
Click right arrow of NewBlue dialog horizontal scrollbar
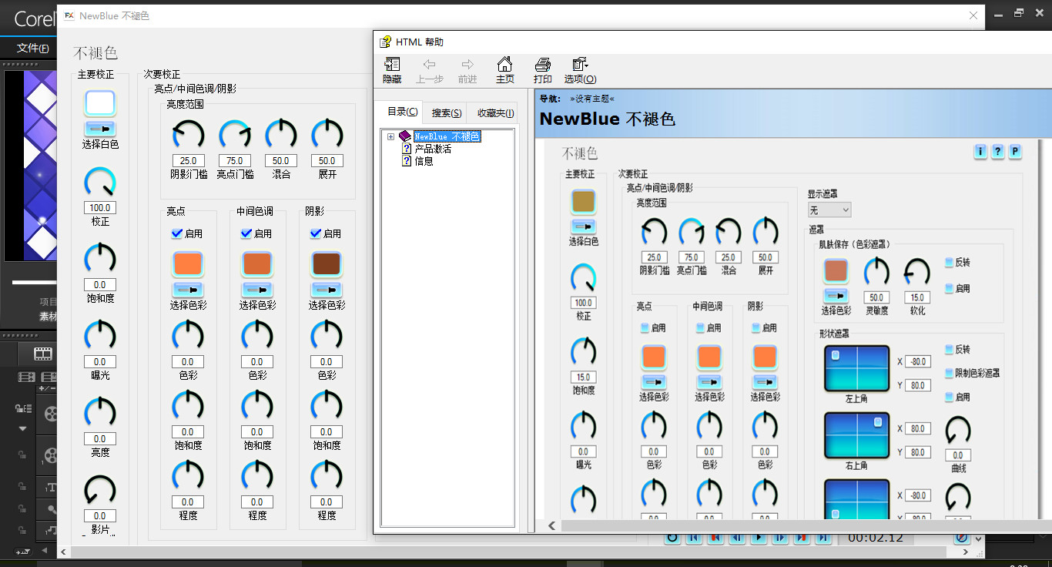(x=966, y=552)
